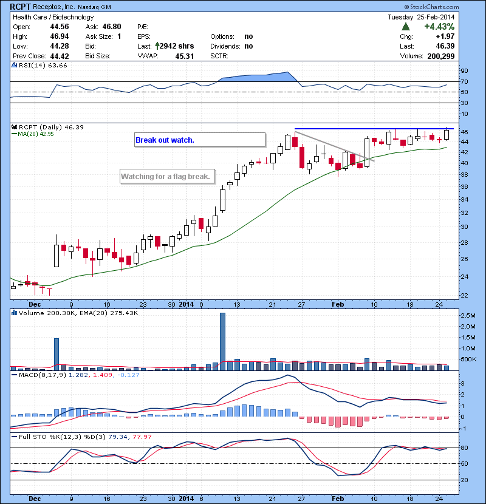
Task: Click the MACD value 1.282
Action: (x=78, y=375)
